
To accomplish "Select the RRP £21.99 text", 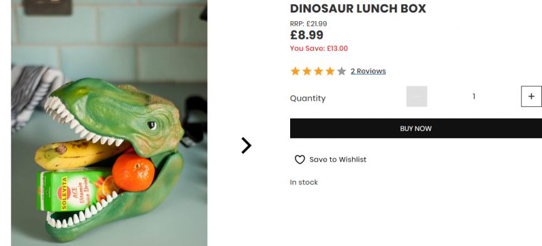I will [308, 24].
